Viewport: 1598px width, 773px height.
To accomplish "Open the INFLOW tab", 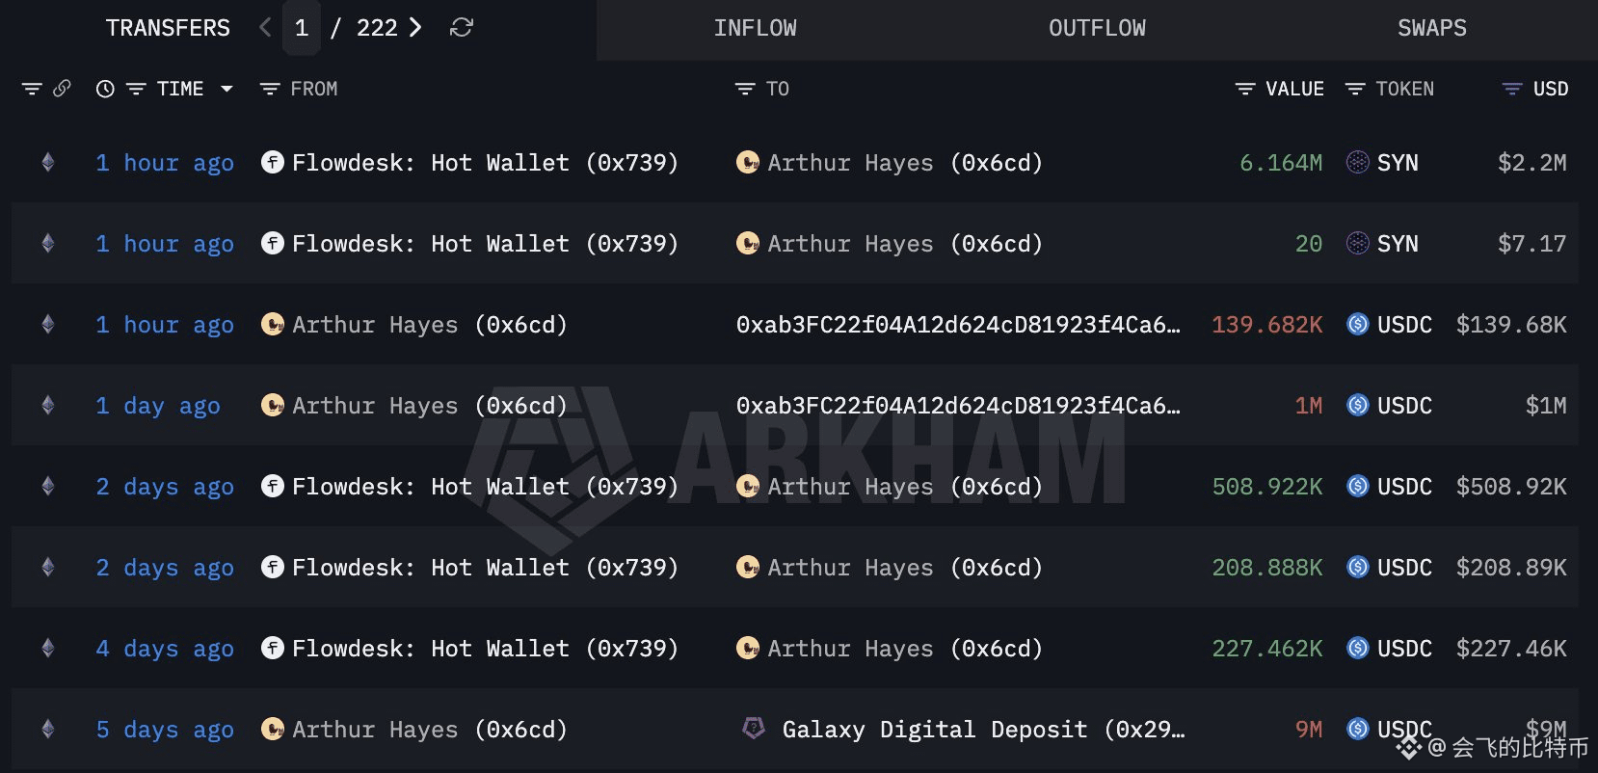I will tap(755, 28).
